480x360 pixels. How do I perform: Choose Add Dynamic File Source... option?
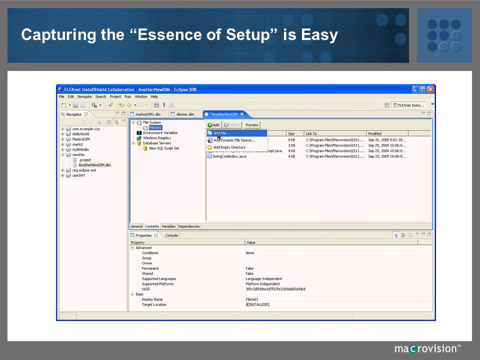click(x=237, y=140)
